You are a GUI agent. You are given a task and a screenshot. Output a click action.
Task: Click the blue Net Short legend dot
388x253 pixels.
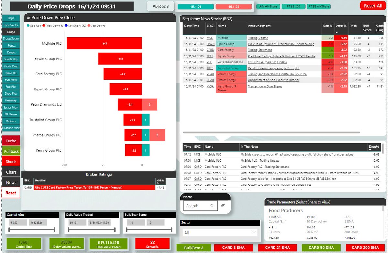66,26
